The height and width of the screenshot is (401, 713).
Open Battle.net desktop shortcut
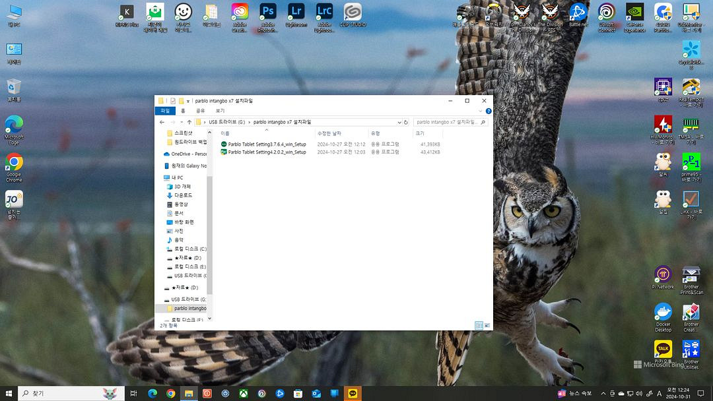tap(578, 16)
